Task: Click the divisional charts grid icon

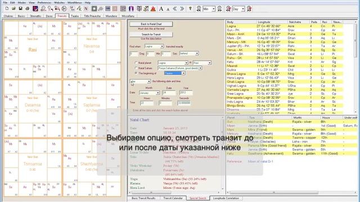Action: coord(123,9)
